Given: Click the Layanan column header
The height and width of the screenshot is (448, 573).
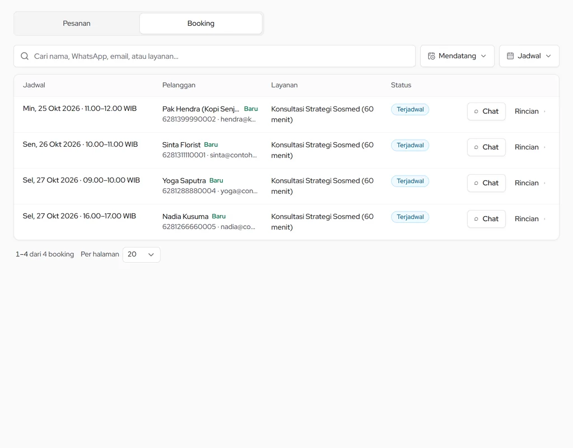Looking at the screenshot, I should point(284,85).
